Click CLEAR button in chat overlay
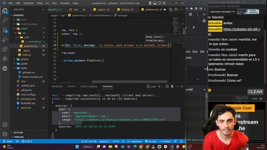The width and height of the screenshot is (267, 150). point(255,92)
